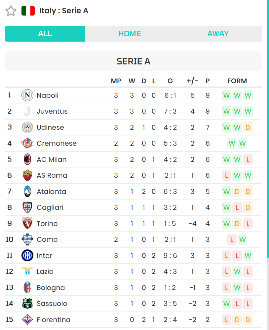
Task: Switch to the AWAY standings tab
Action: click(x=218, y=34)
